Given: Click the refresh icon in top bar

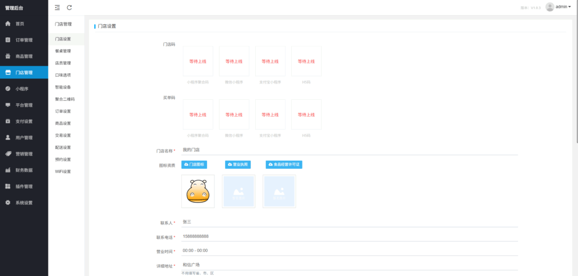Looking at the screenshot, I should tap(69, 7).
